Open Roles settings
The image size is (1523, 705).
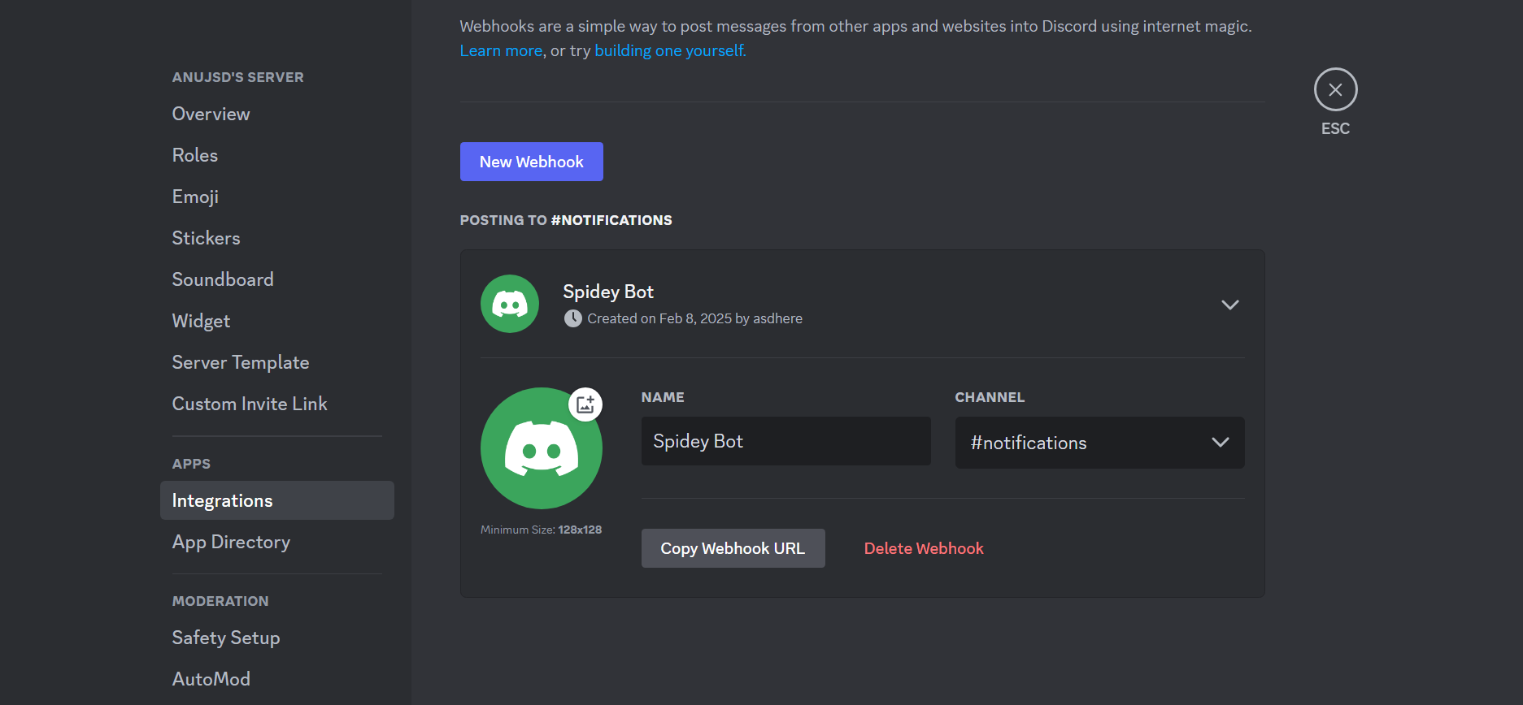tap(276, 155)
